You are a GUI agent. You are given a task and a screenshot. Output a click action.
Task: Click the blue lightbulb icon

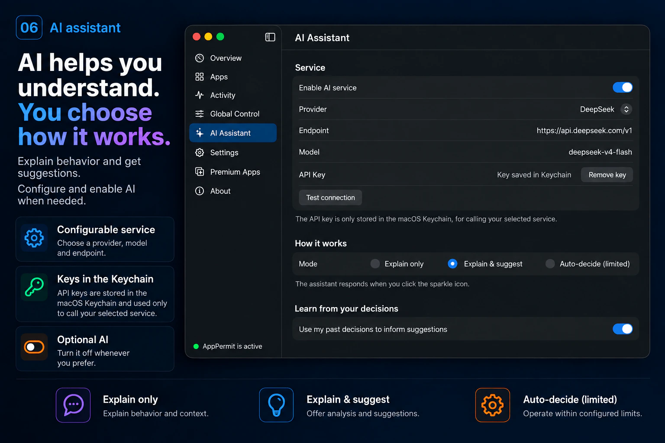coord(276,405)
